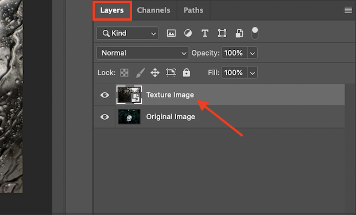Viewport: 356px width, 215px height.
Task: Click the Fill label
Action: pyautogui.click(x=214, y=73)
